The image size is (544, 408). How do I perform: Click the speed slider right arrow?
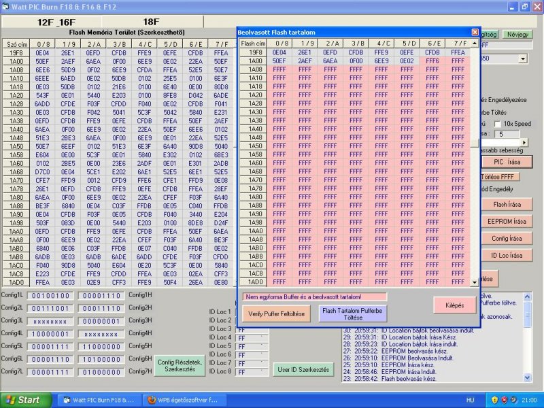point(524,142)
